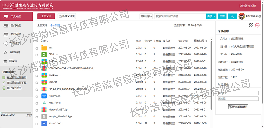Click 个人网盘 breadcrumb link

55,25
